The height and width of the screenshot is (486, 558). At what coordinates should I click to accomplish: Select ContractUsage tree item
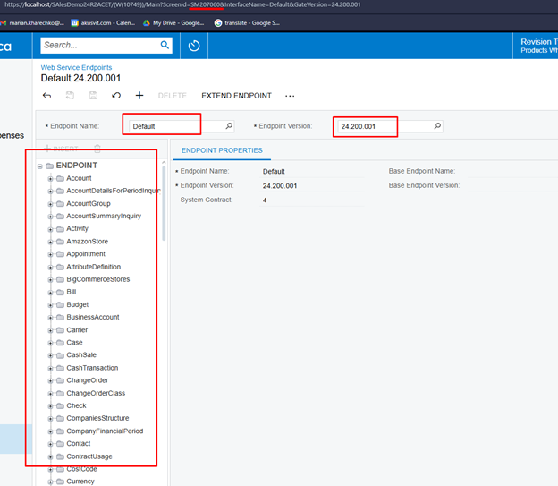click(89, 456)
